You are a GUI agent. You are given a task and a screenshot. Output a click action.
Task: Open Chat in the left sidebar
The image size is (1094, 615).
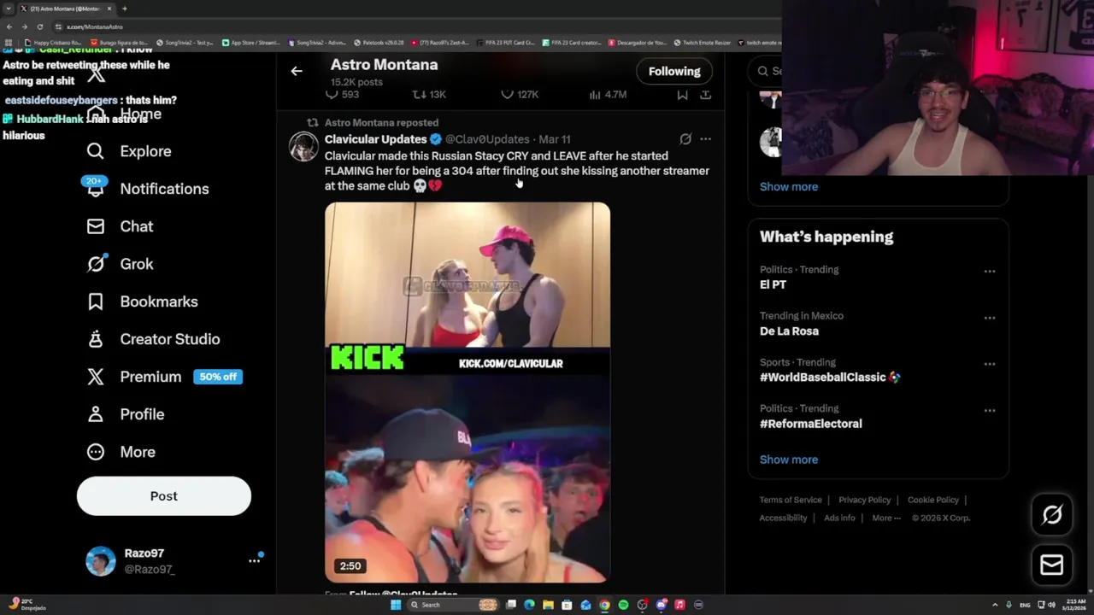tap(120, 226)
